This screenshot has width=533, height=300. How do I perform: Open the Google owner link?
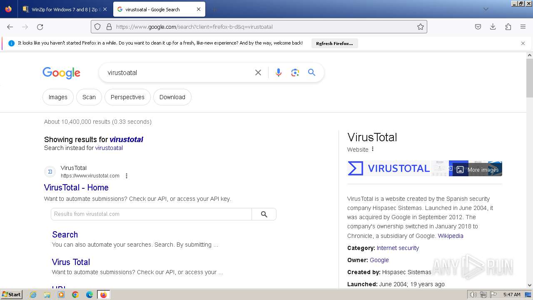pyautogui.click(x=379, y=260)
